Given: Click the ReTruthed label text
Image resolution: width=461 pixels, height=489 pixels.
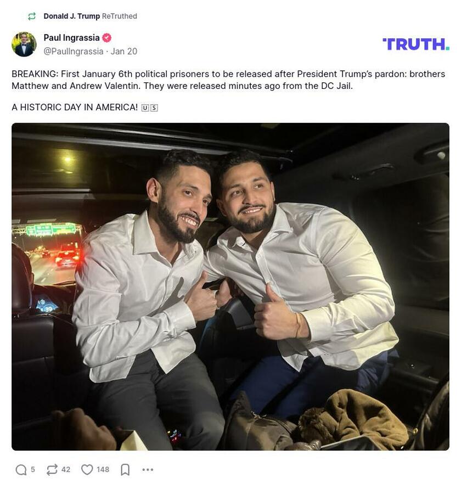Looking at the screenshot, I should 120,16.
